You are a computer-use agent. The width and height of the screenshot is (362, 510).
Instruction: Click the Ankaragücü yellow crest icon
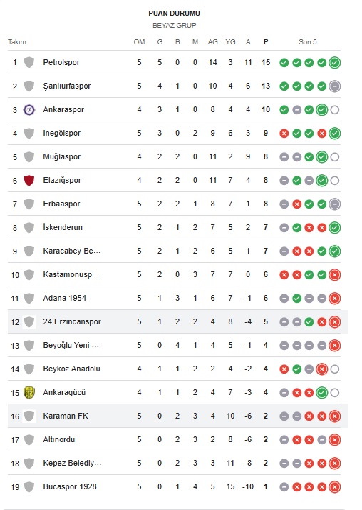click(x=29, y=393)
